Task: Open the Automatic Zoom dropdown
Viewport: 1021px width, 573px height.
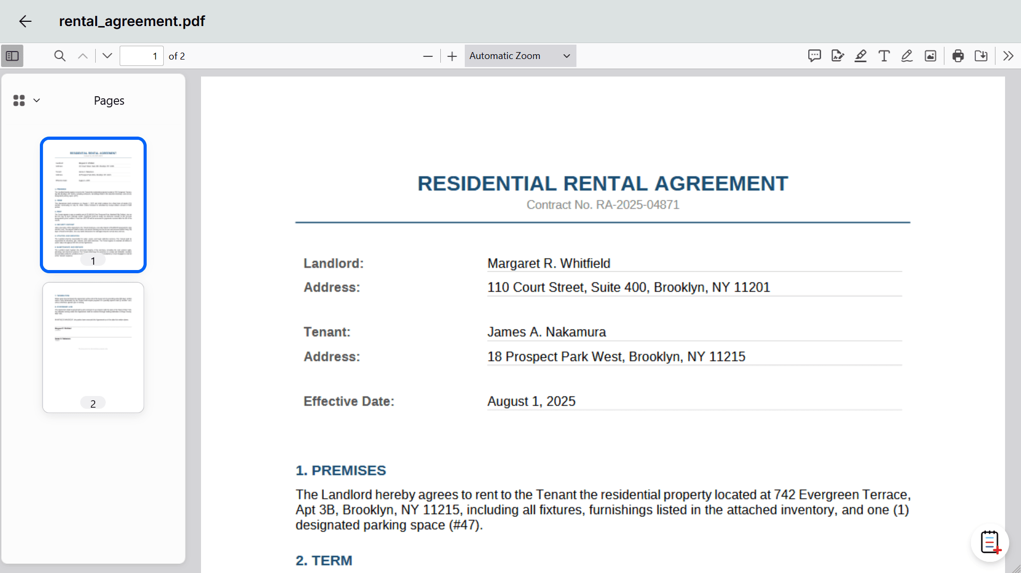Action: tap(520, 56)
